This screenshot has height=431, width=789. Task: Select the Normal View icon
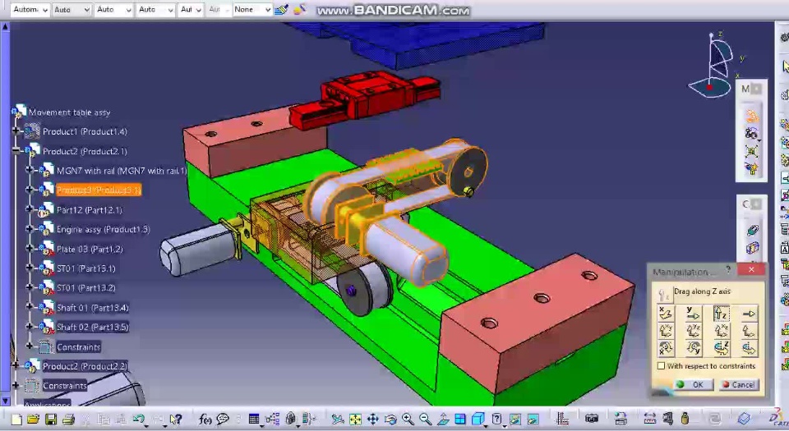[x=443, y=419]
